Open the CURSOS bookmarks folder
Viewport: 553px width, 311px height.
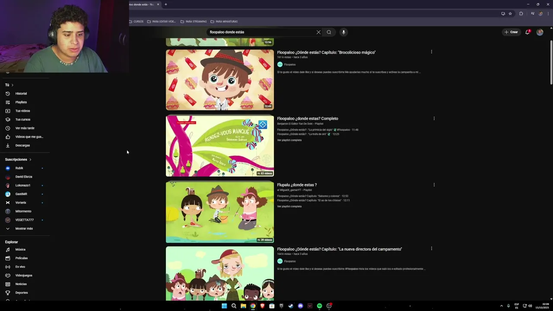point(136,22)
